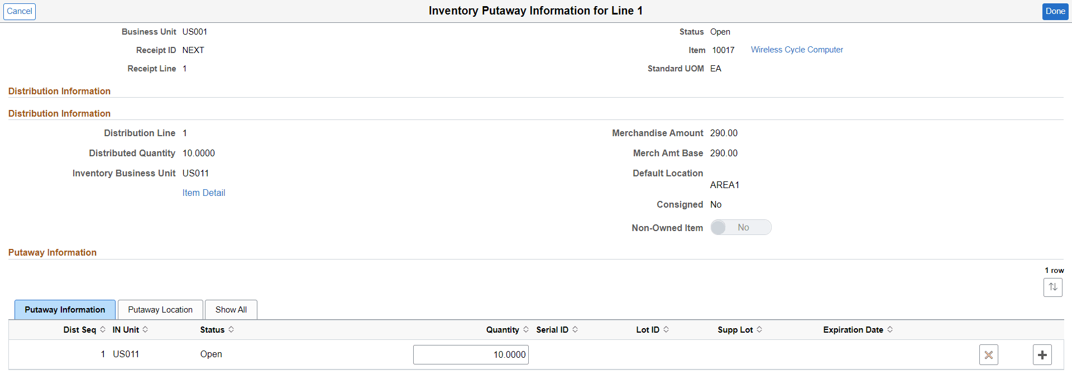This screenshot has height=384, width=1072.
Task: Sort by the Supp Lot column
Action: click(759, 329)
